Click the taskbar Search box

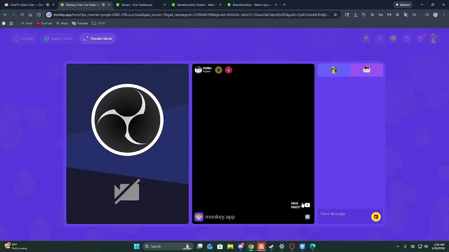(x=168, y=246)
